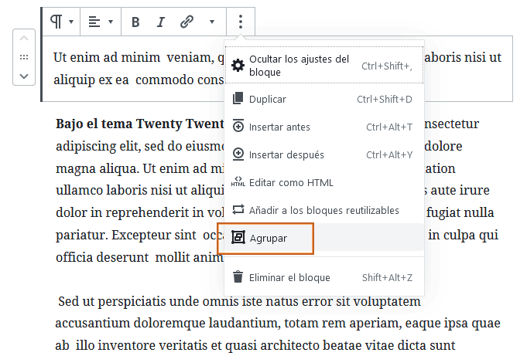
Task: Click the three-dot block options icon
Action: coord(241,22)
